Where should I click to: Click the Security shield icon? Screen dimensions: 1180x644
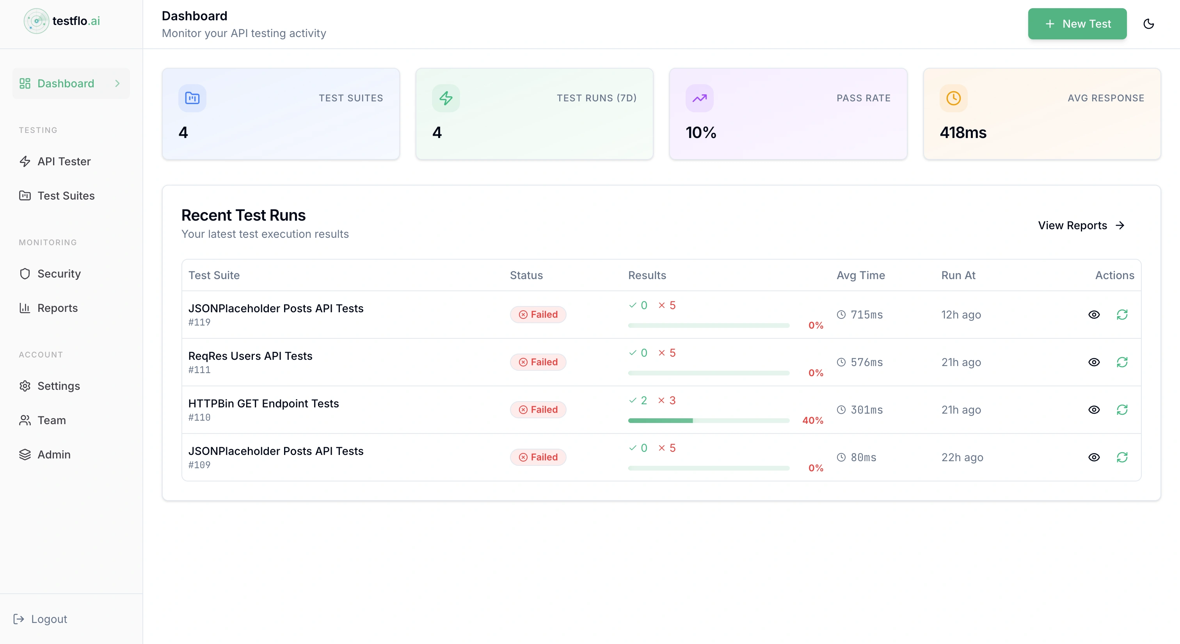pos(25,273)
